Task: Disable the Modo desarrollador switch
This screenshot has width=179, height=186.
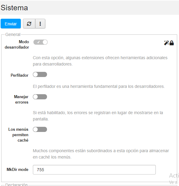Action: [x=40, y=42]
